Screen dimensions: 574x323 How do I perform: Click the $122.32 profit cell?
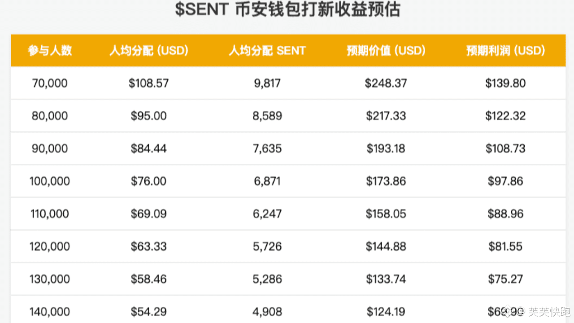505,116
